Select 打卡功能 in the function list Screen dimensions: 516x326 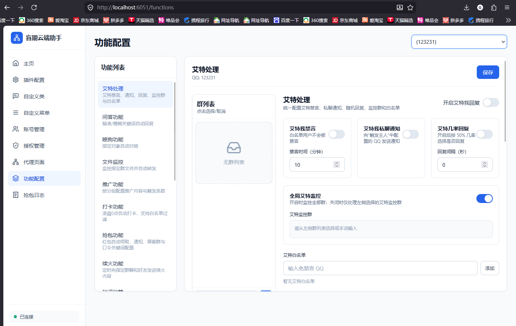tap(136, 213)
